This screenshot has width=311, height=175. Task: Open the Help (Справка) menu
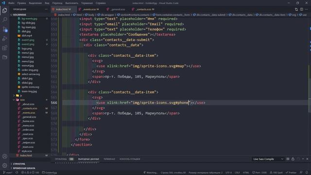pyautogui.click(x=101, y=3)
